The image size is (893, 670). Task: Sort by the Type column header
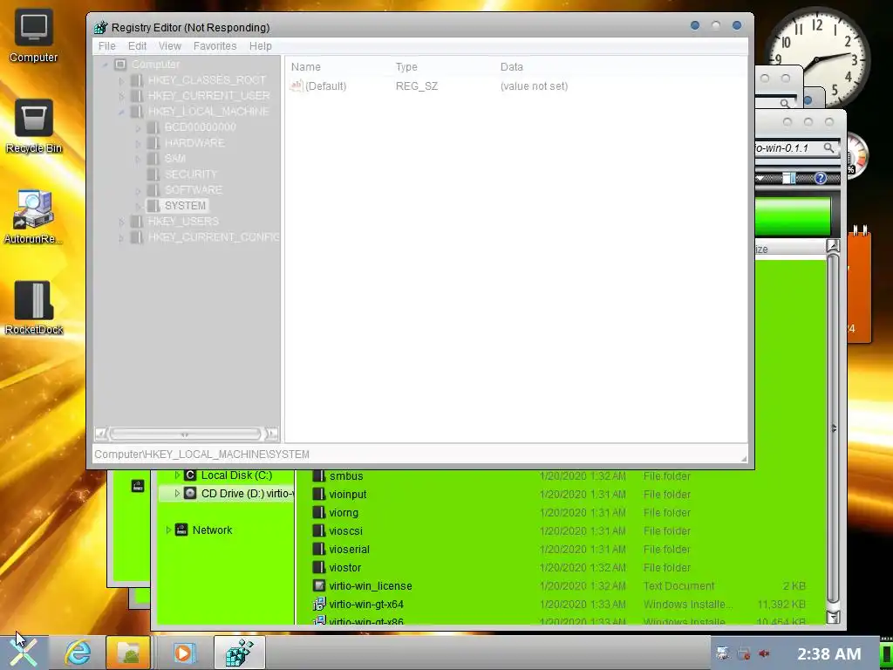coord(406,66)
